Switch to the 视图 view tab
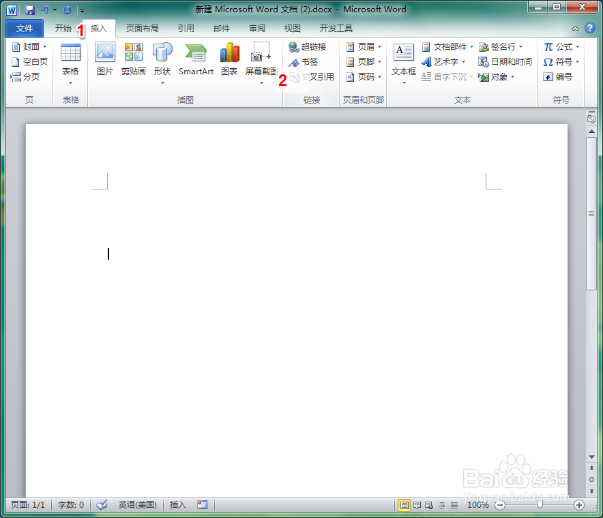 [x=292, y=29]
